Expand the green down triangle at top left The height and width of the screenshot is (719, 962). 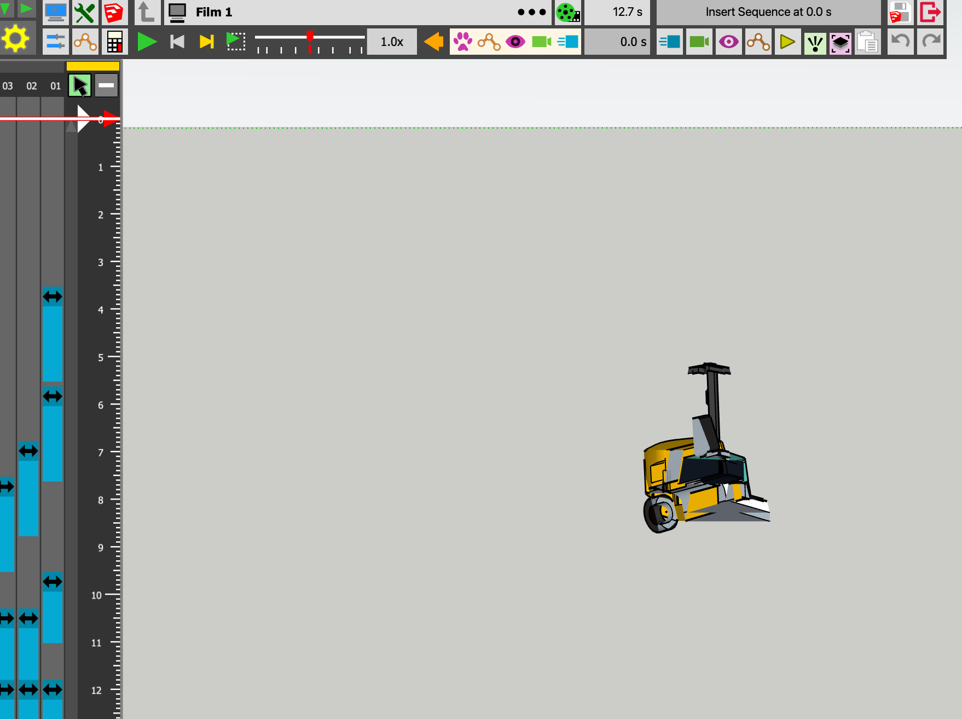[x=5, y=9]
